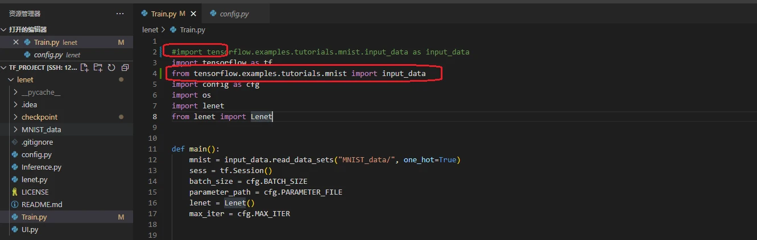Click lenet in the breadcrumb path
Image resolution: width=757 pixels, height=240 pixels.
[150, 30]
